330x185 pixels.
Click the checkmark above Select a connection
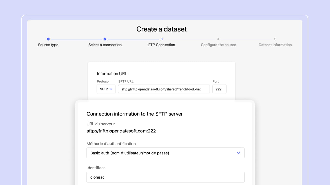105,39
